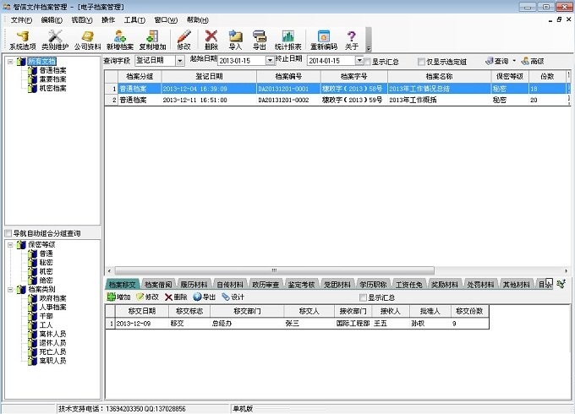Check 导航自动组合分组查询 option
Screen dimensions: 575x414
click(x=9, y=233)
